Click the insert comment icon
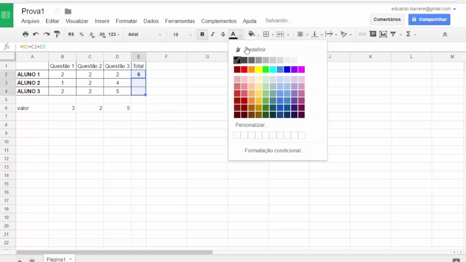The width and height of the screenshot is (466, 262). (x=373, y=34)
